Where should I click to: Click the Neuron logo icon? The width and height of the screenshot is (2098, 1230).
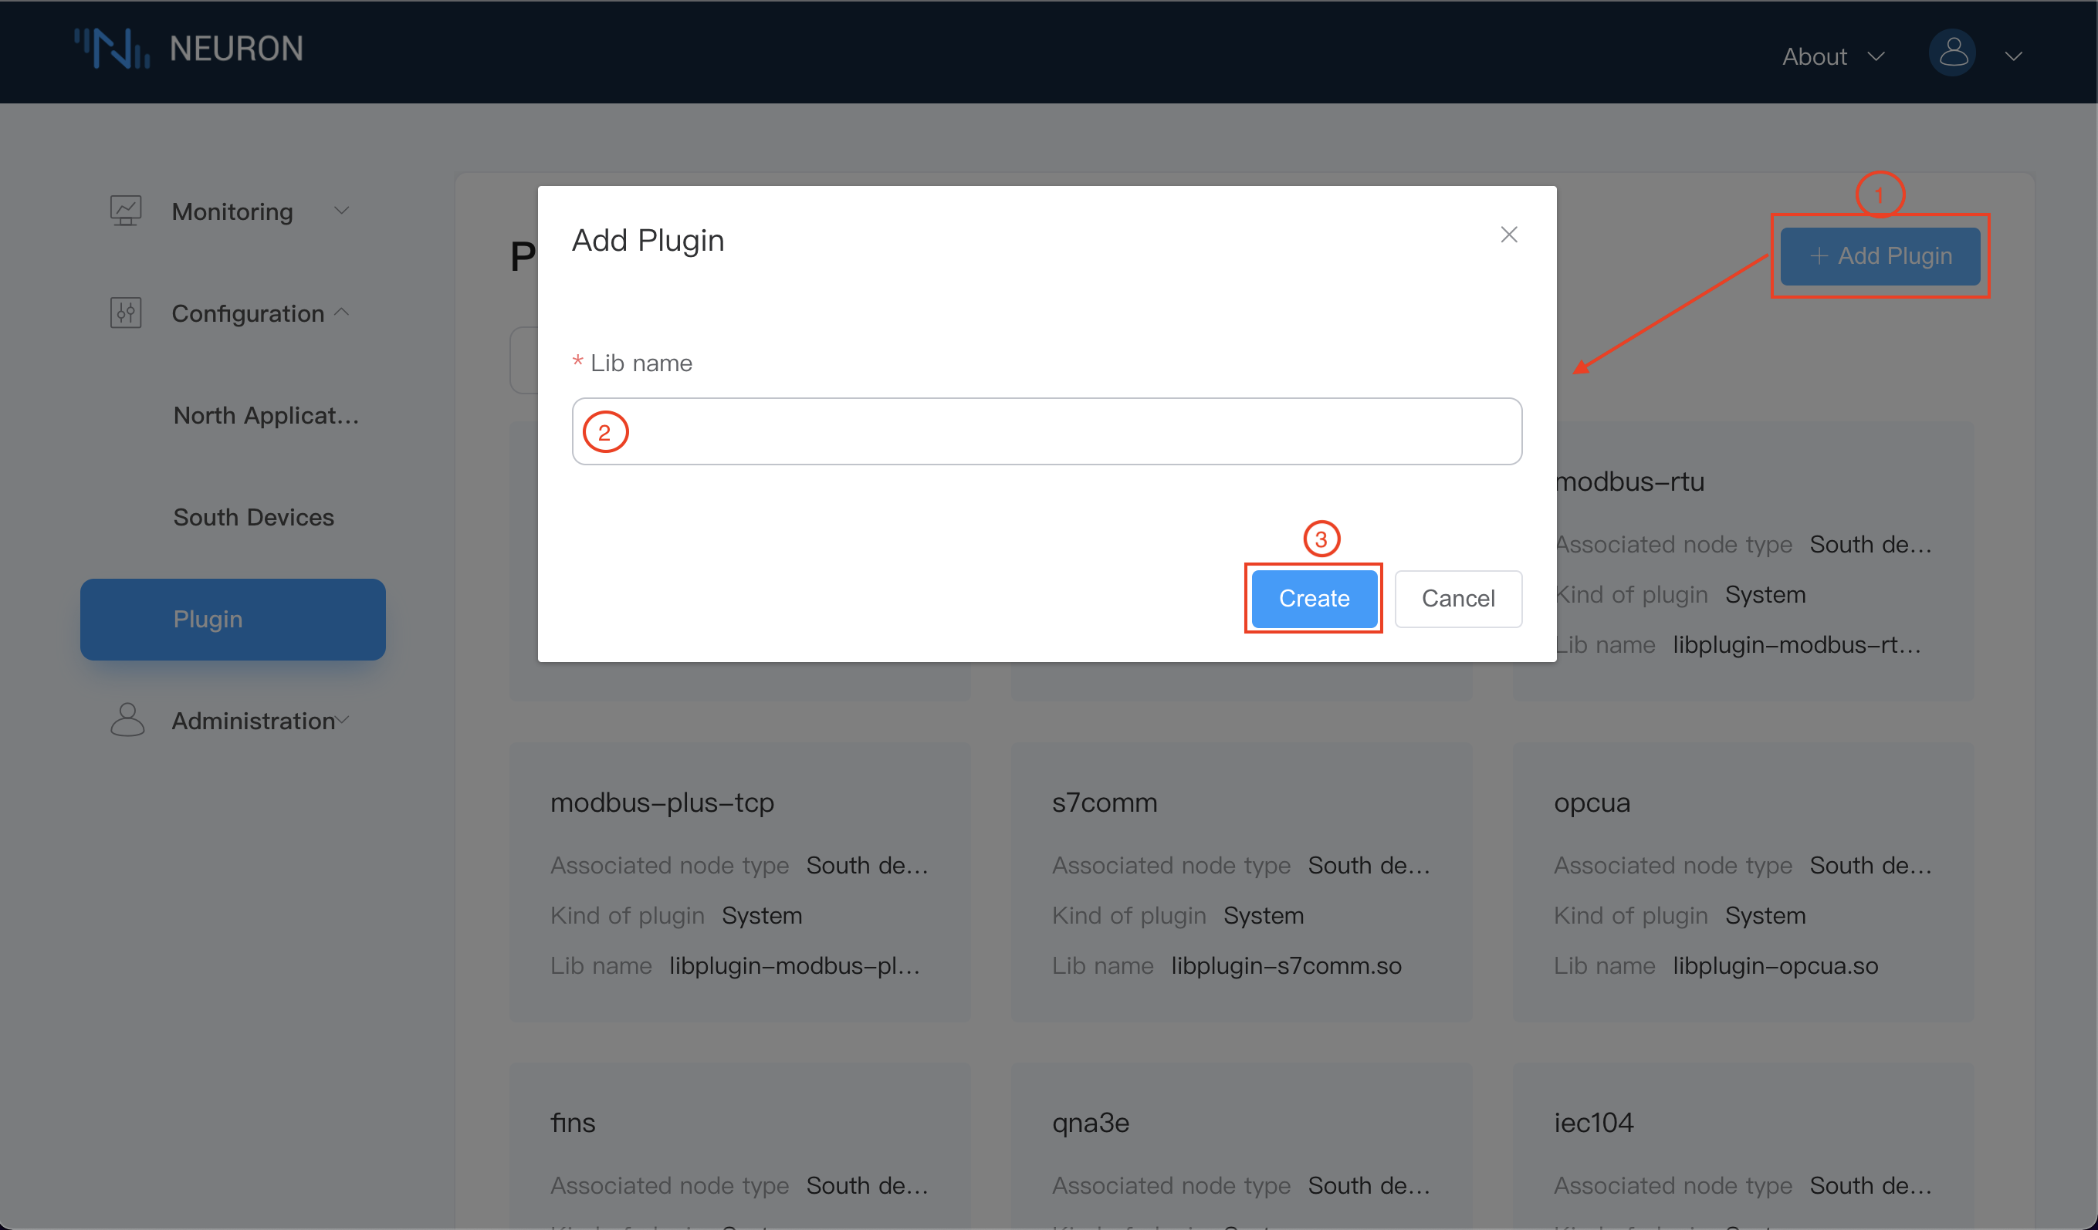pos(113,49)
